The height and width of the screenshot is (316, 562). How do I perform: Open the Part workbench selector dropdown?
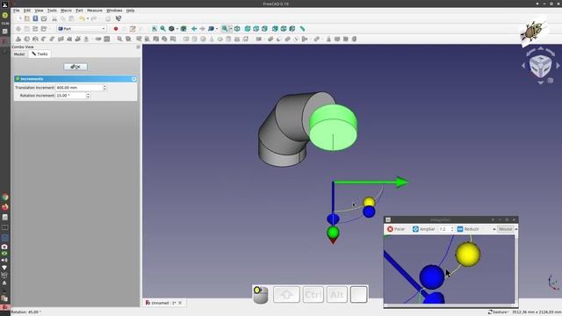(x=82, y=29)
